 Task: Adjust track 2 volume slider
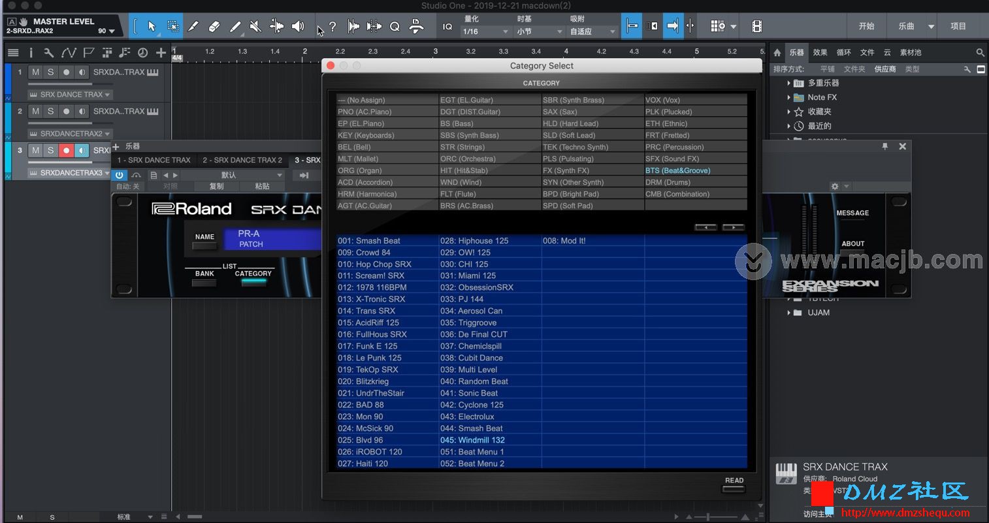click(x=69, y=123)
